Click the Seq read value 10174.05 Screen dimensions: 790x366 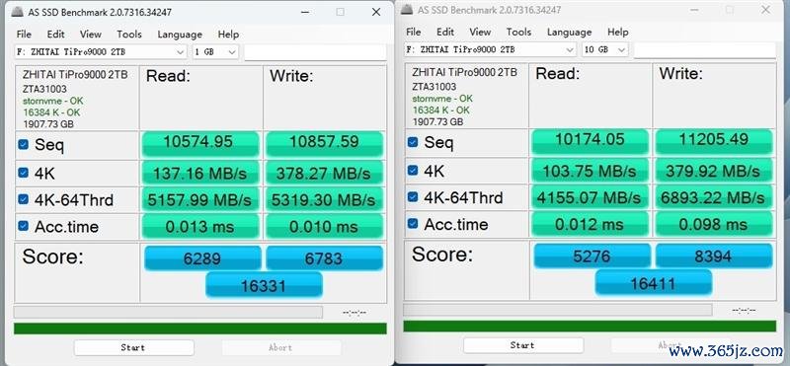(590, 142)
